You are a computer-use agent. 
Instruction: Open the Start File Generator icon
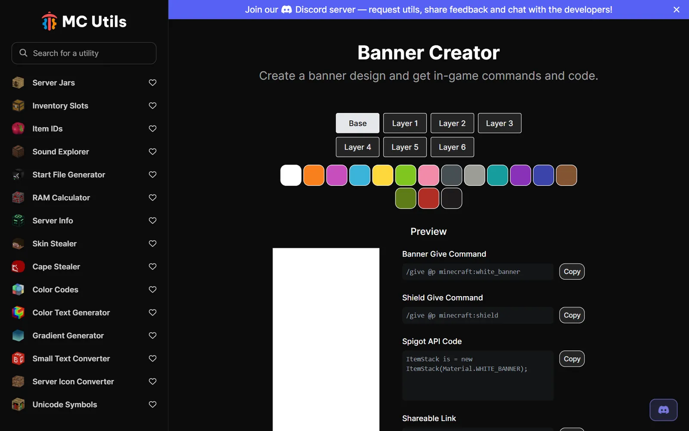[18, 175]
